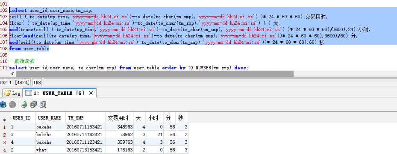
Task: Click the 348963 value cell
Action: [119, 127]
